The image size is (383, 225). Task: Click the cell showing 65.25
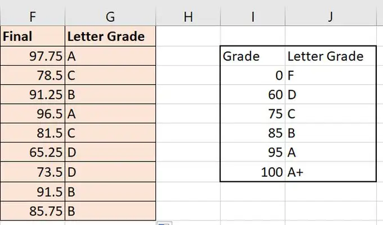pos(33,152)
